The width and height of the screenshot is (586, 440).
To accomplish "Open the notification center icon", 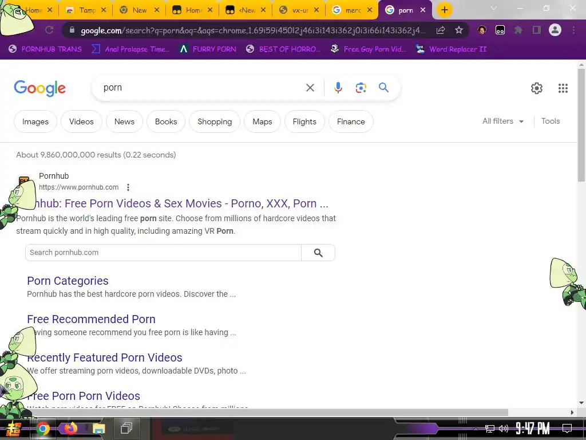I will pyautogui.click(x=567, y=429).
